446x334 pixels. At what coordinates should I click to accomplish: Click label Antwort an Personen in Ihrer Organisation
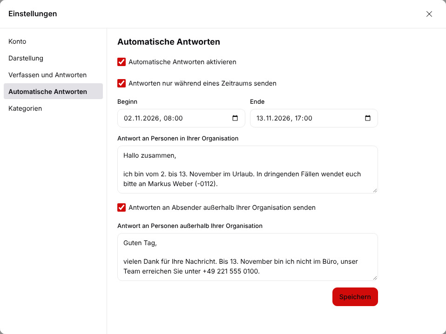tap(178, 139)
